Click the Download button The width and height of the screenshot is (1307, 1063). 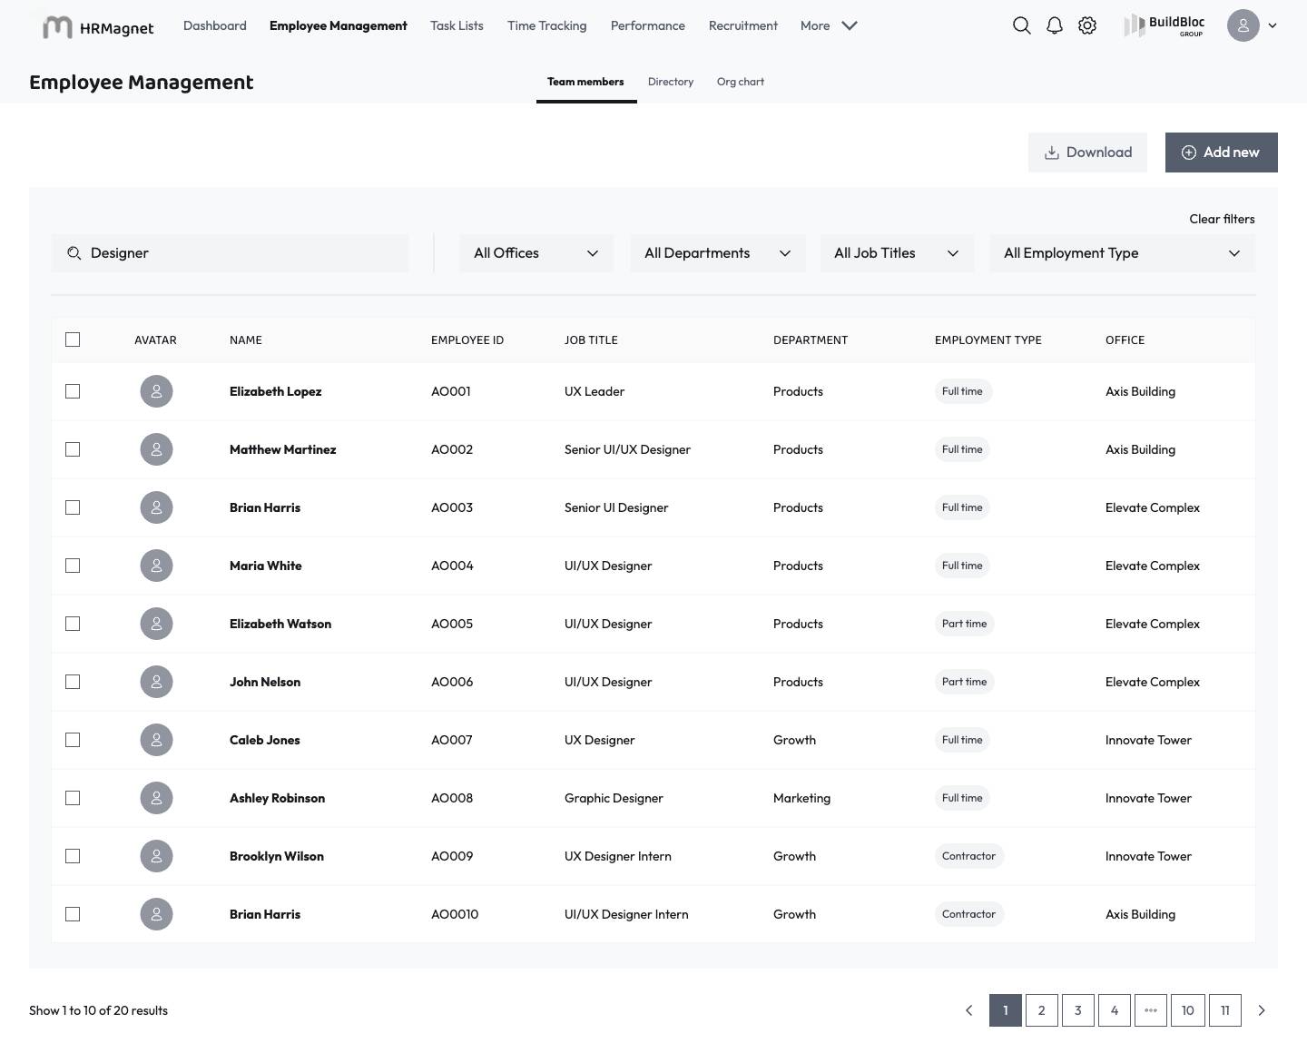1087,153
